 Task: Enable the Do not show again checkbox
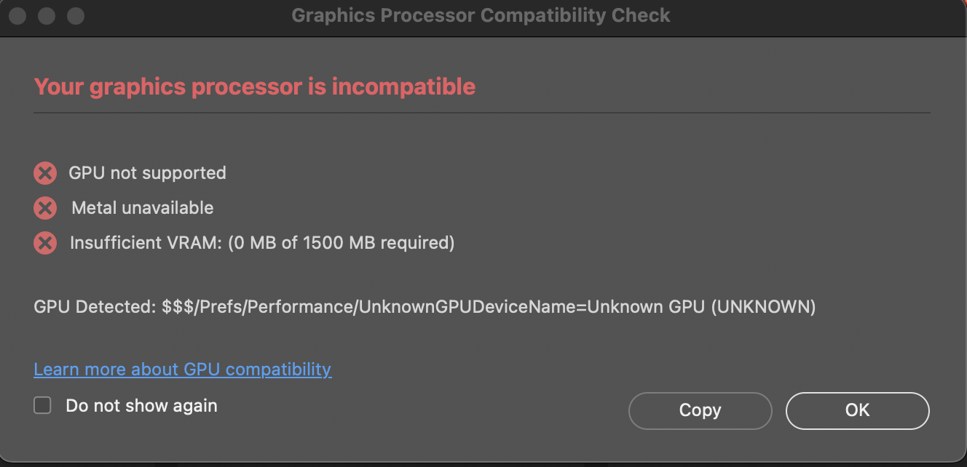coord(43,405)
